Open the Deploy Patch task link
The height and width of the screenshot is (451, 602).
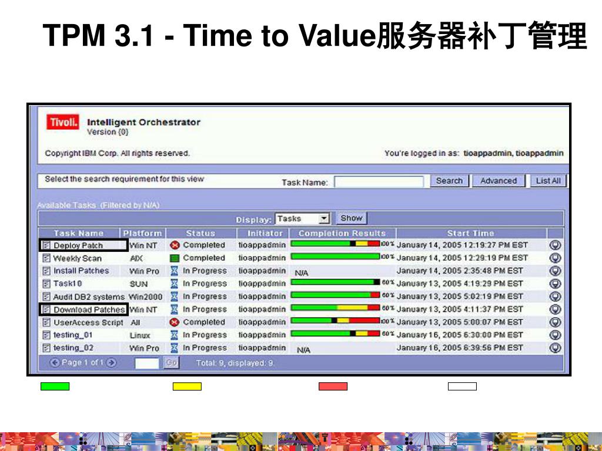[78, 245]
